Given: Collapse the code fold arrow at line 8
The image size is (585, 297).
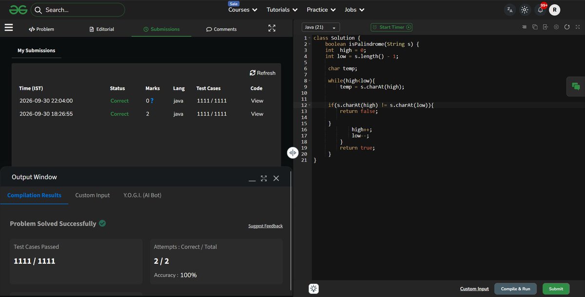Looking at the screenshot, I should point(310,80).
